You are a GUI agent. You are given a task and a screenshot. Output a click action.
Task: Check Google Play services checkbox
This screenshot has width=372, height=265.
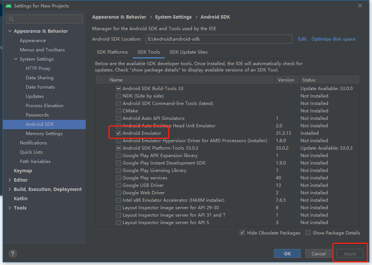pyautogui.click(x=119, y=178)
